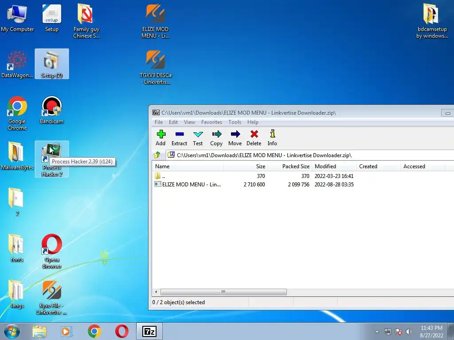Viewport: 454px width, 340px height.
Task: Show hidden system tray icons
Action: point(377,332)
